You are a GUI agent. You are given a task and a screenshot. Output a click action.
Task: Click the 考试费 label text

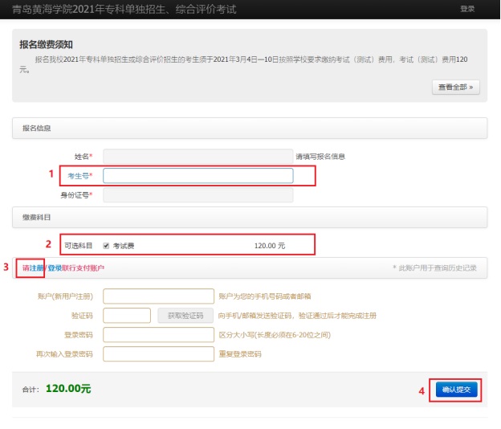tap(123, 246)
